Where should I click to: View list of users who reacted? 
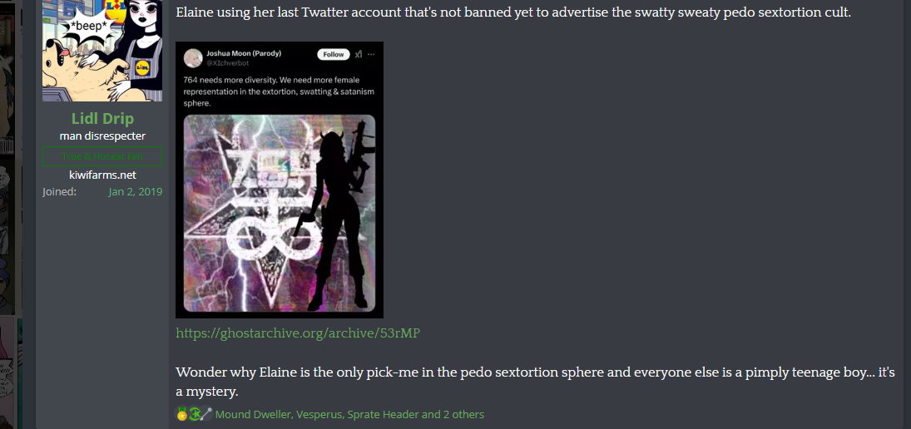point(349,415)
